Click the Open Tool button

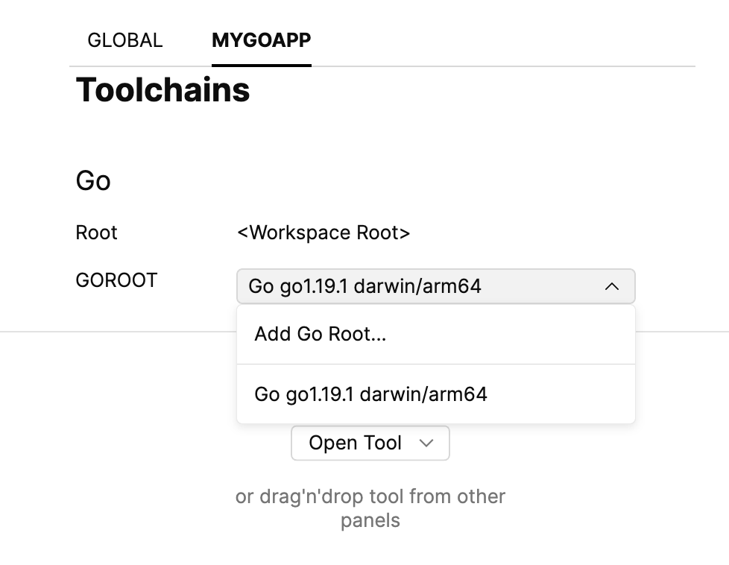[x=356, y=443]
